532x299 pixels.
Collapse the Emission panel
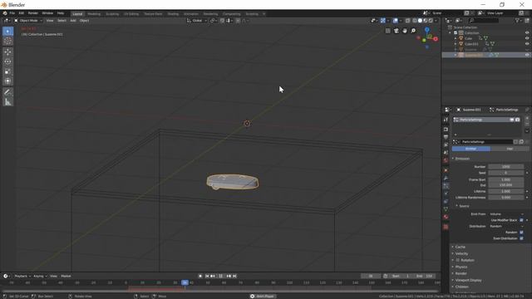[x=462, y=159]
